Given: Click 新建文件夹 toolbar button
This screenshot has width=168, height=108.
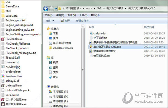Looking at the screenshot, I should click(x=82, y=21).
